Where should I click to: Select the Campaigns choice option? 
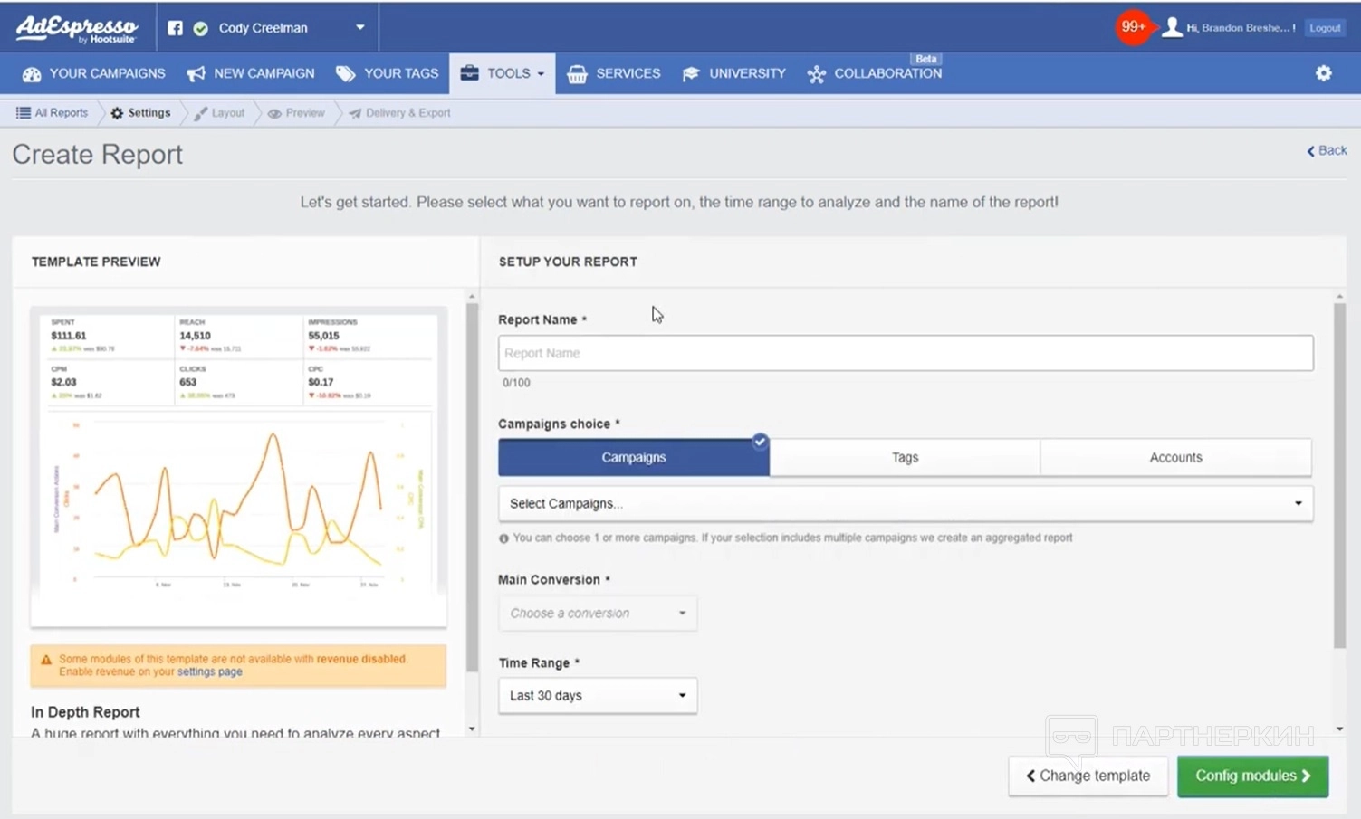click(633, 458)
